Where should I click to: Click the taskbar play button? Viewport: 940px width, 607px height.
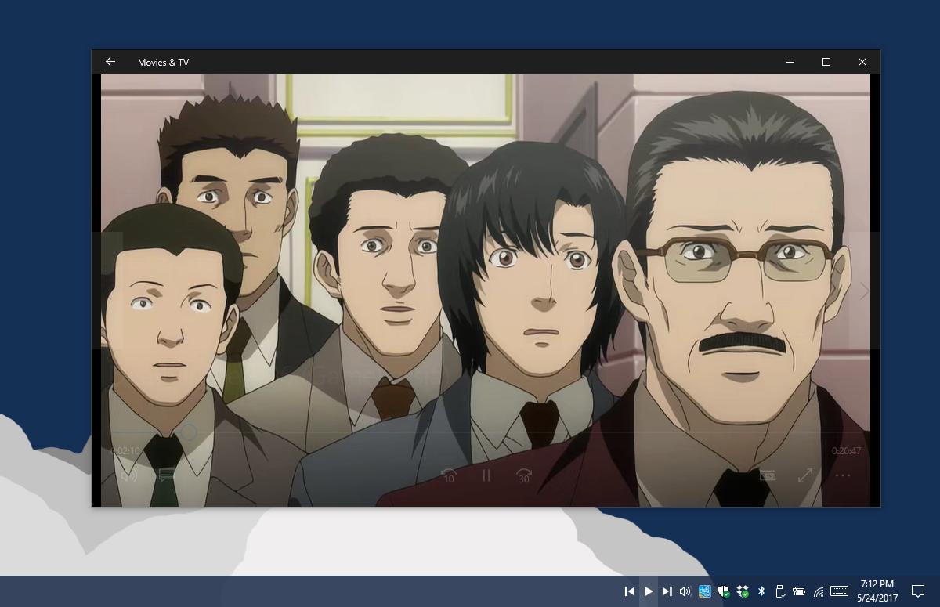click(648, 591)
